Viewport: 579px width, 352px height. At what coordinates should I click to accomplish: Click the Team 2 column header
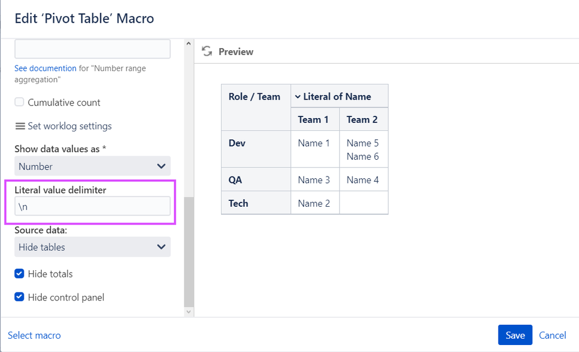362,120
